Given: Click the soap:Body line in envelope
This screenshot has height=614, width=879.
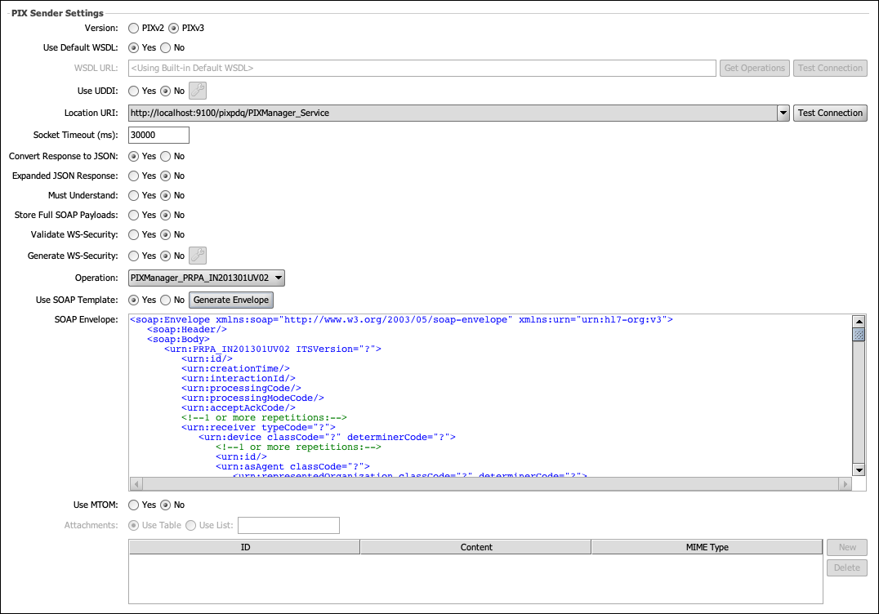Looking at the screenshot, I should pyautogui.click(x=178, y=339).
